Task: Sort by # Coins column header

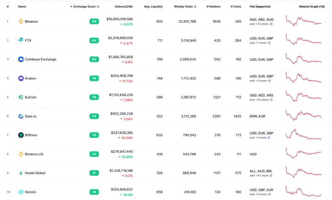Action: tap(236, 7)
